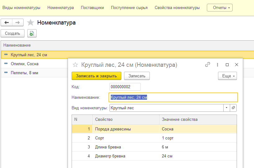Click the back navigation arrow
254x168 pixels.
tap(7, 23)
